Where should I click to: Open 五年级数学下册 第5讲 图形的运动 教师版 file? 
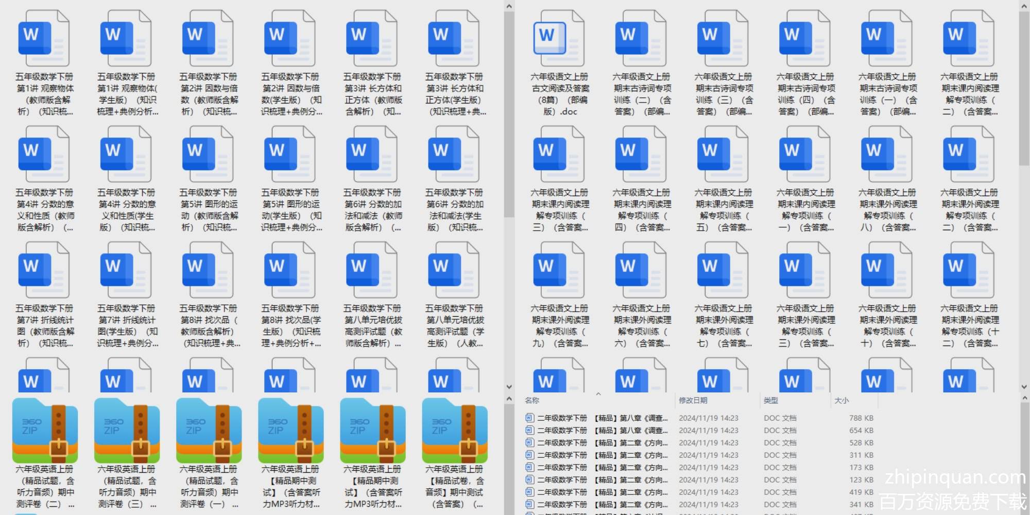click(208, 151)
